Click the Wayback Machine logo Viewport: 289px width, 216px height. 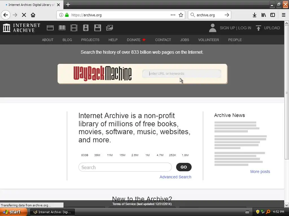[x=102, y=73]
